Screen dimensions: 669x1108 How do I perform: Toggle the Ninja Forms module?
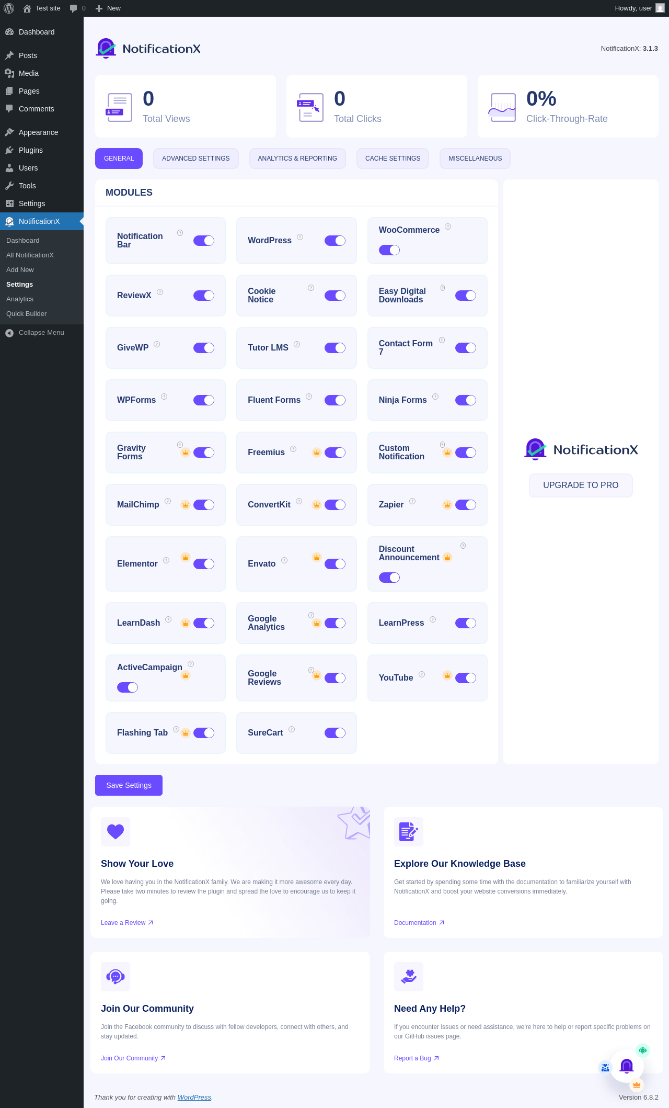(466, 400)
